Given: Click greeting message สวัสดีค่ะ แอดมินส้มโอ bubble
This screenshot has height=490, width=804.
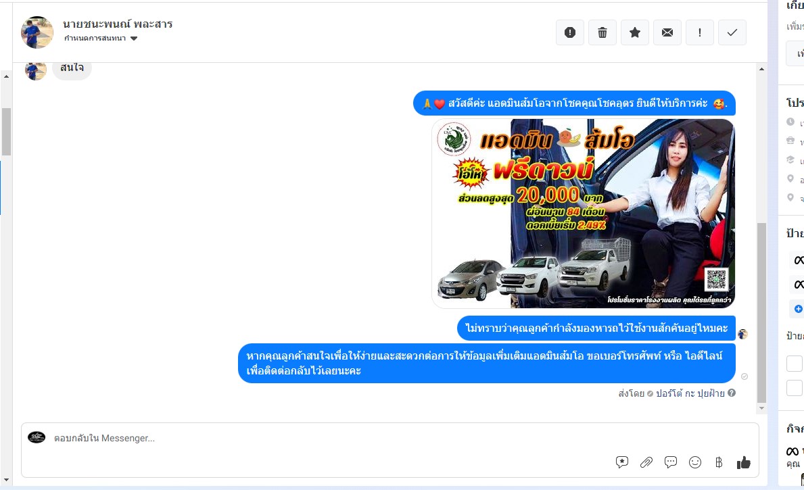Looking at the screenshot, I should pyautogui.click(x=574, y=103).
